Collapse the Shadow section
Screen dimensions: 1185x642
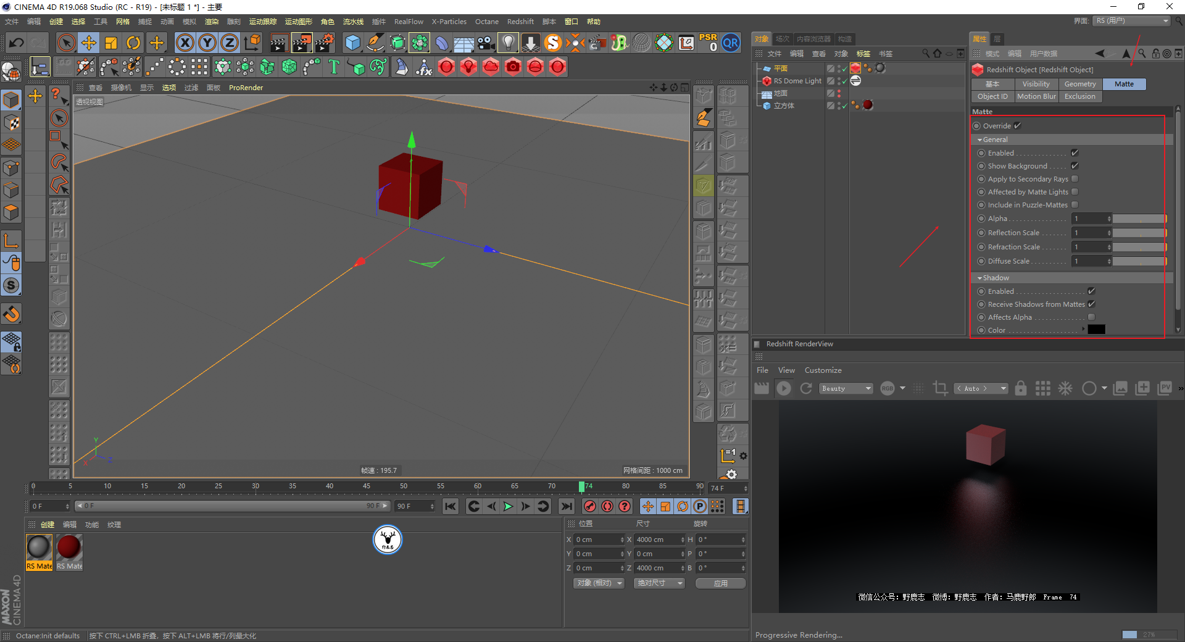pyautogui.click(x=979, y=278)
